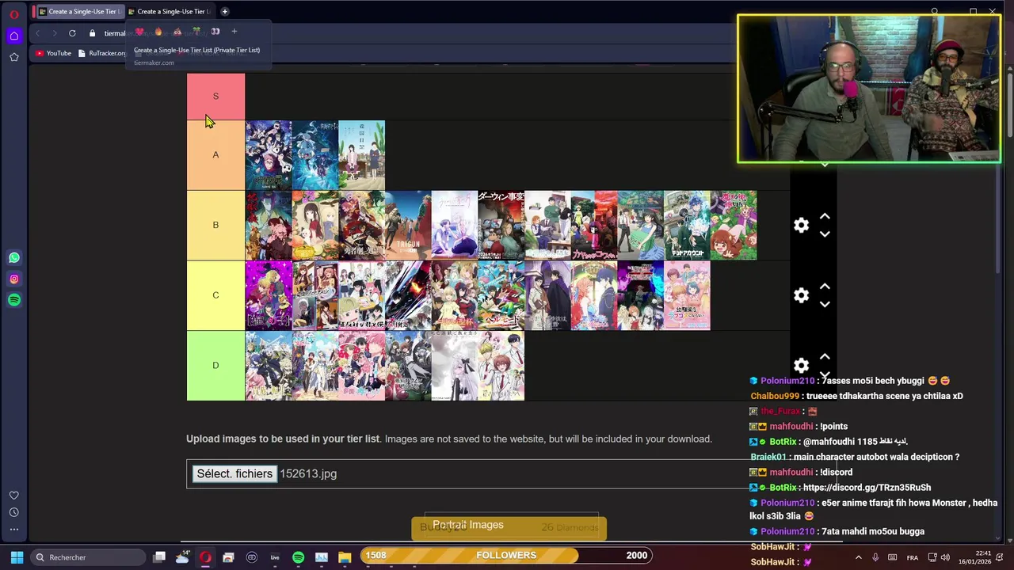
Task: Click the followers goal progress bar
Action: click(x=506, y=555)
